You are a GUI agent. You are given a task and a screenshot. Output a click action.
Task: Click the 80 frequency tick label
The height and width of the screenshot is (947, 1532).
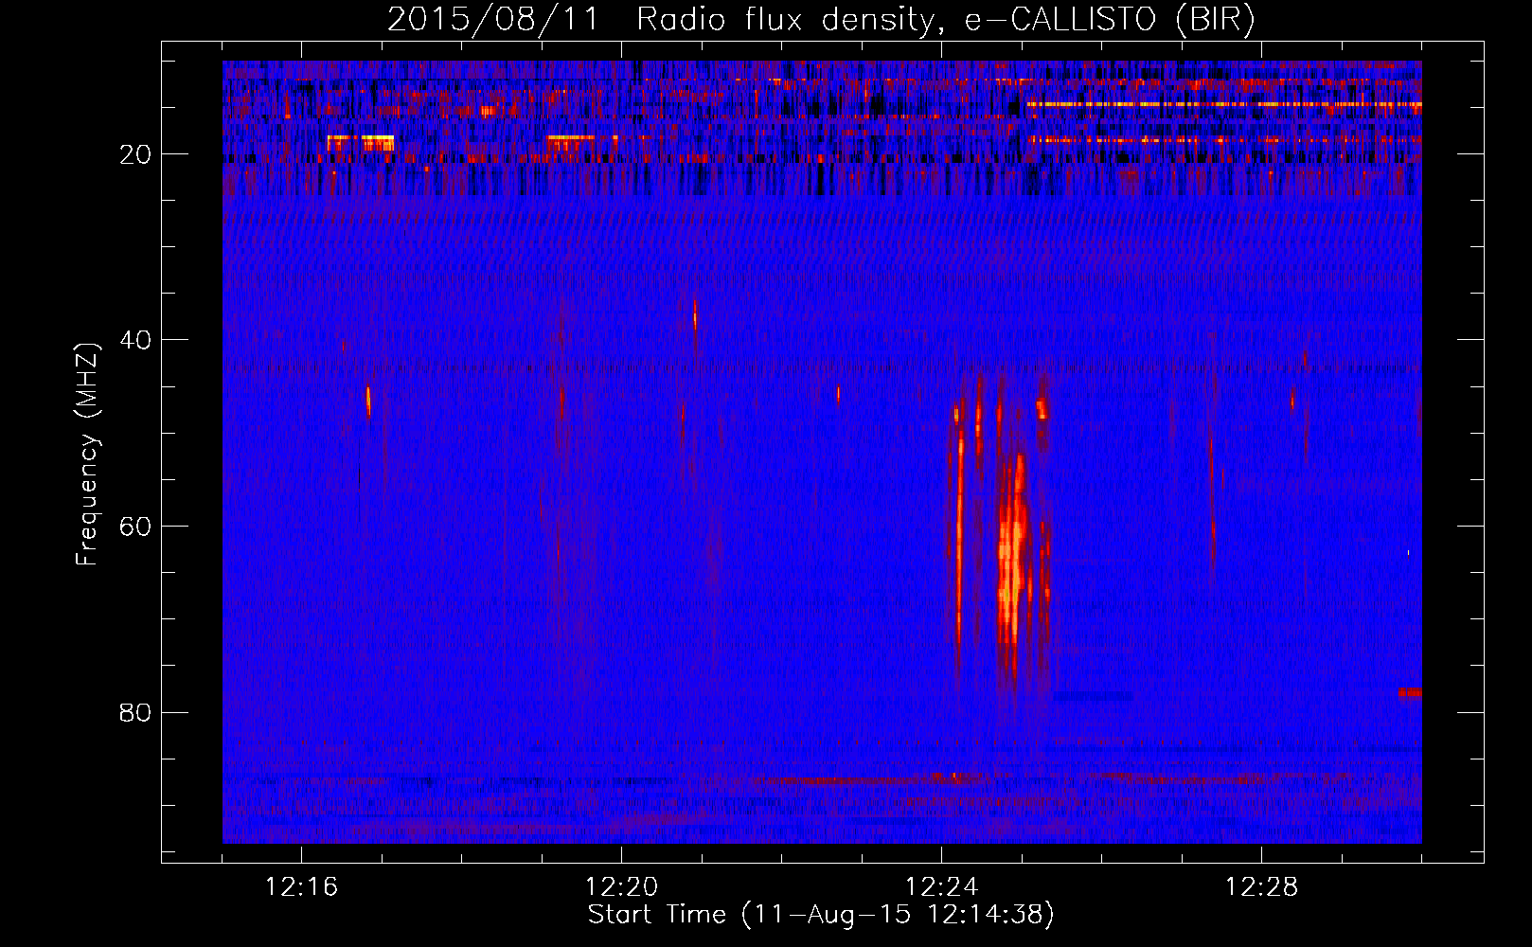[135, 712]
